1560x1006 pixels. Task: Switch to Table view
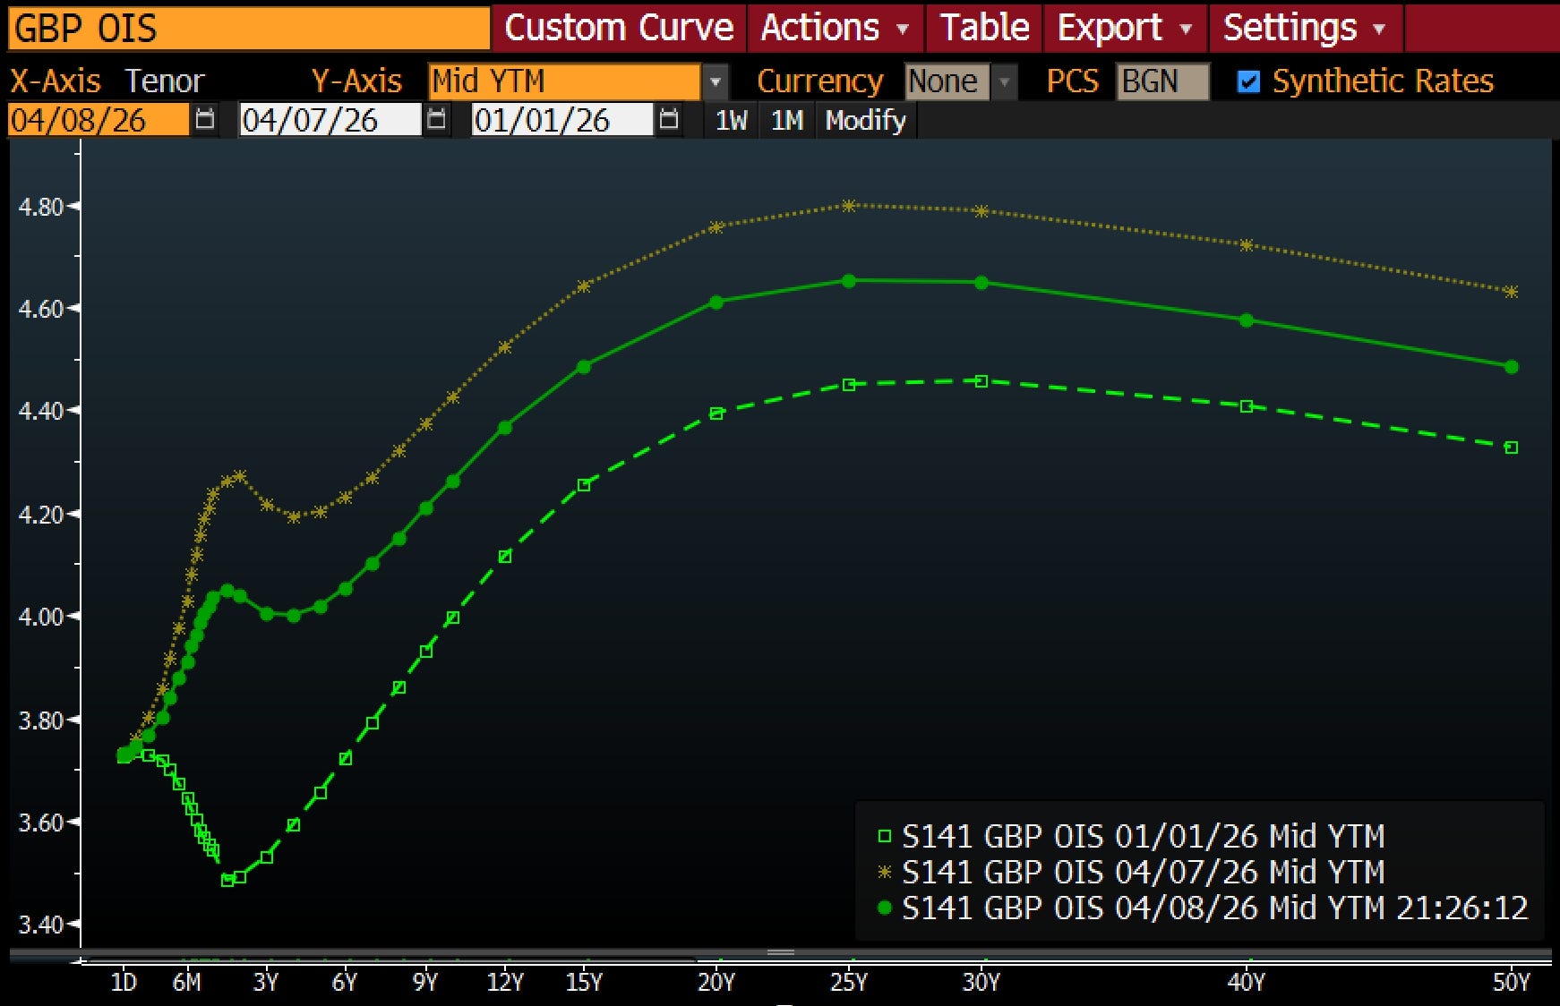tap(984, 28)
